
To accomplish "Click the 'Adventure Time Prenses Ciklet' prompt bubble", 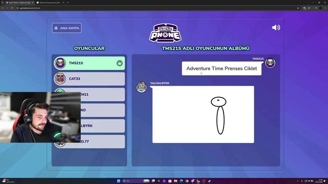I will pos(222,68).
